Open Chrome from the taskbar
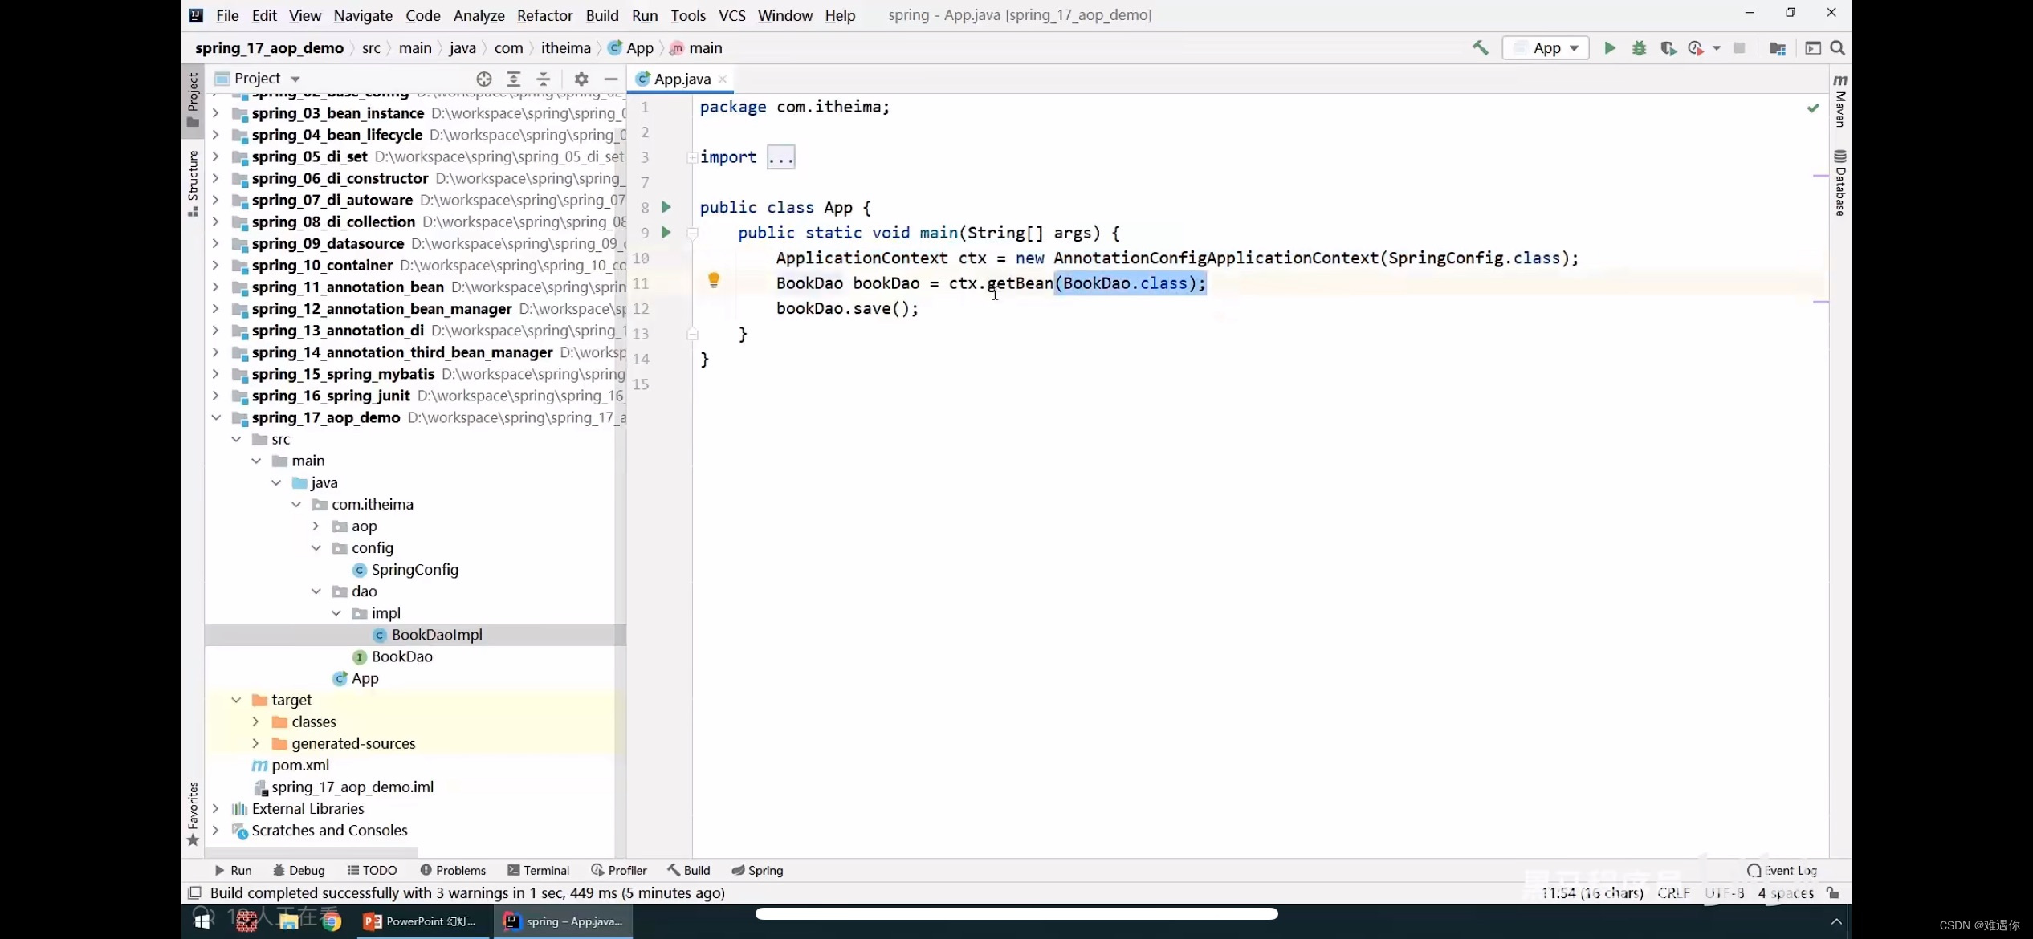Viewport: 2033px width, 939px height. [x=331, y=921]
